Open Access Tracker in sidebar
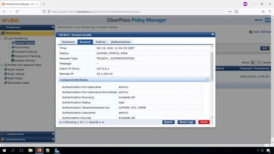Screen dimensions: 274x154 coord(25,43)
